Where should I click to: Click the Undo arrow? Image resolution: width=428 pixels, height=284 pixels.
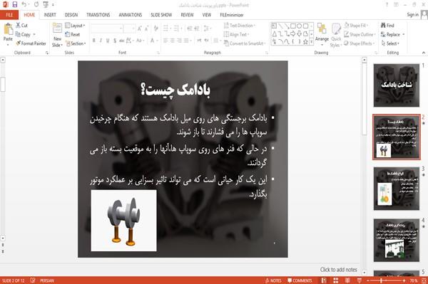24,5
